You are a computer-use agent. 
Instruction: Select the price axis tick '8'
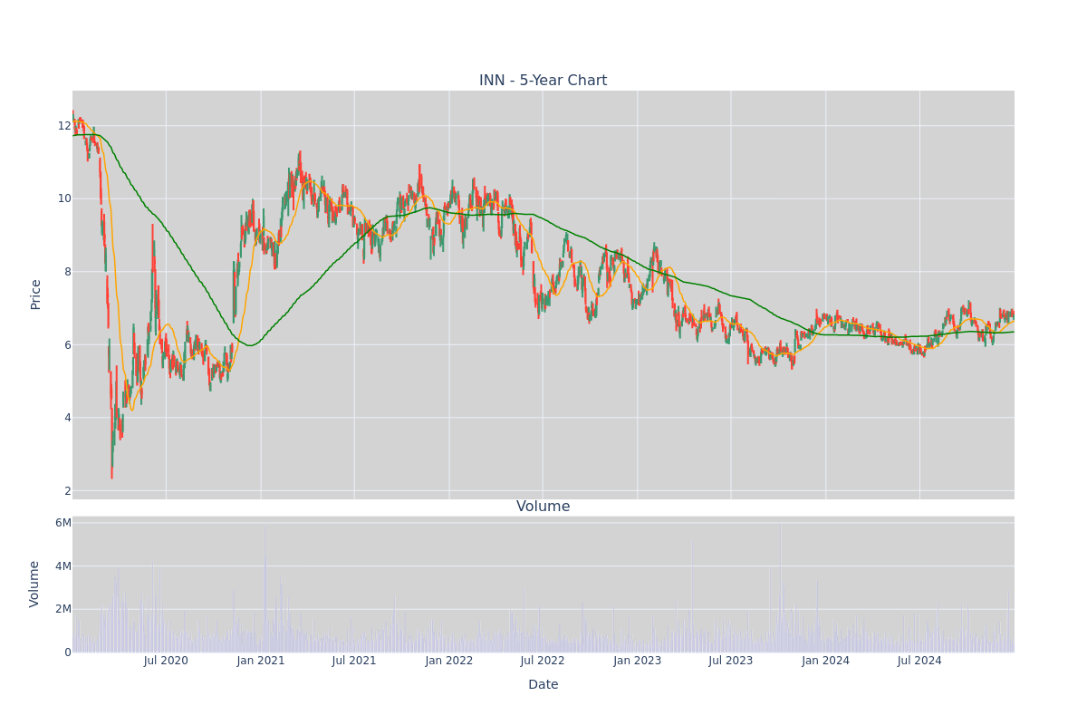click(68, 272)
